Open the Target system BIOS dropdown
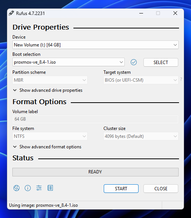The height and width of the screenshot is (218, 191). pyautogui.click(x=141, y=80)
